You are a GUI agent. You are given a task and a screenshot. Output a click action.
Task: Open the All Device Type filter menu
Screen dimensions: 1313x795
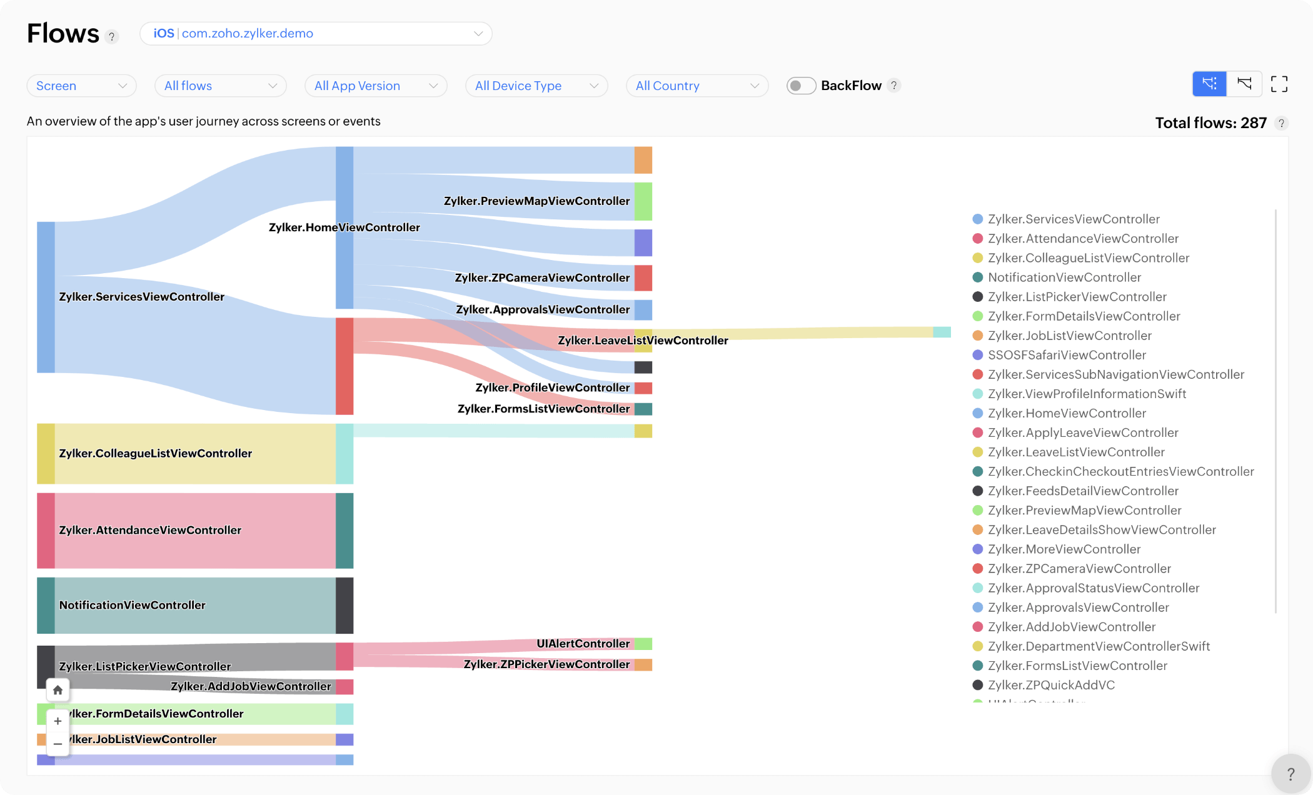pos(536,85)
